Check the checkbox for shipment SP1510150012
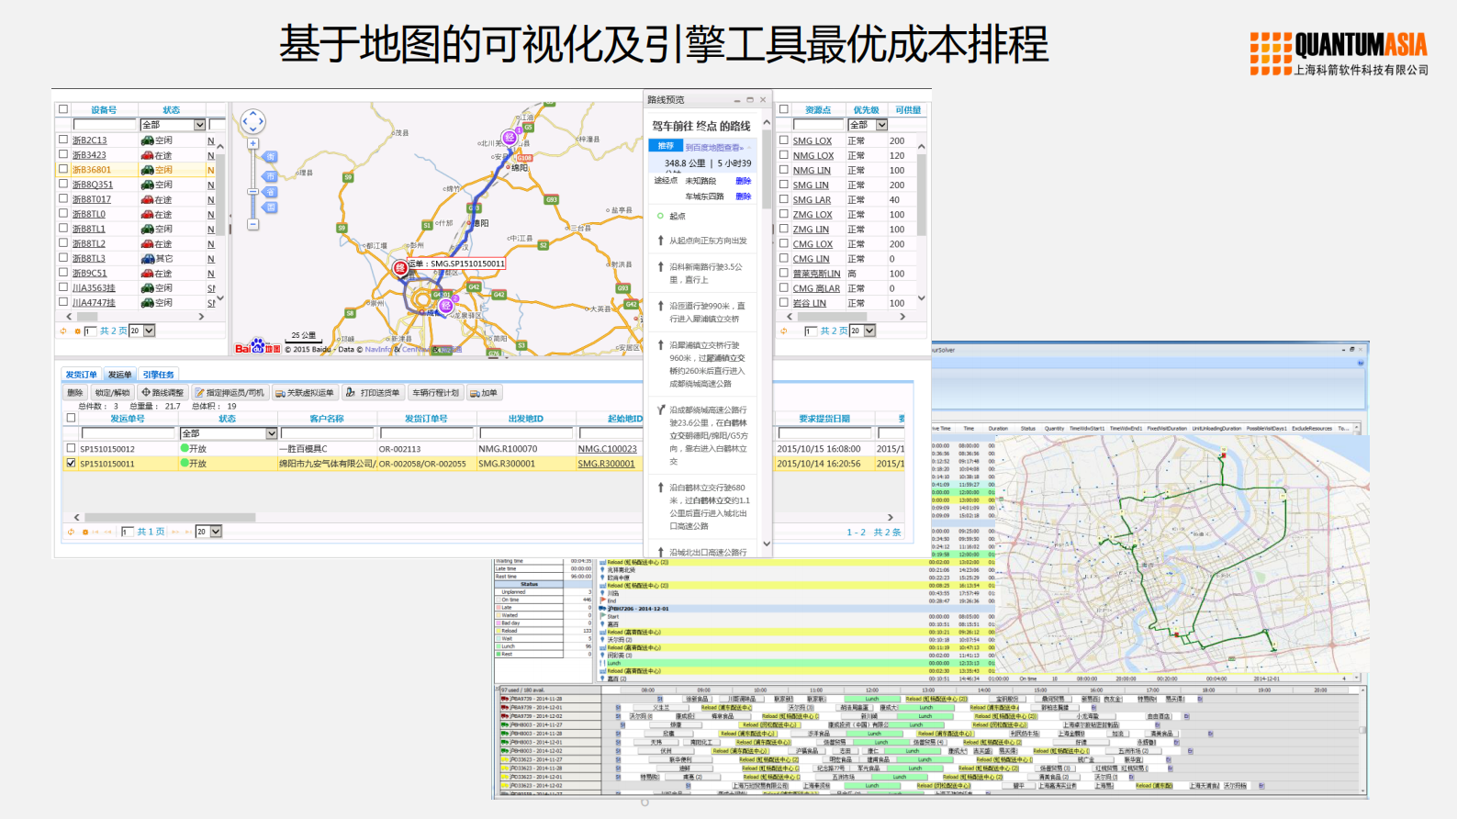 pos(71,448)
